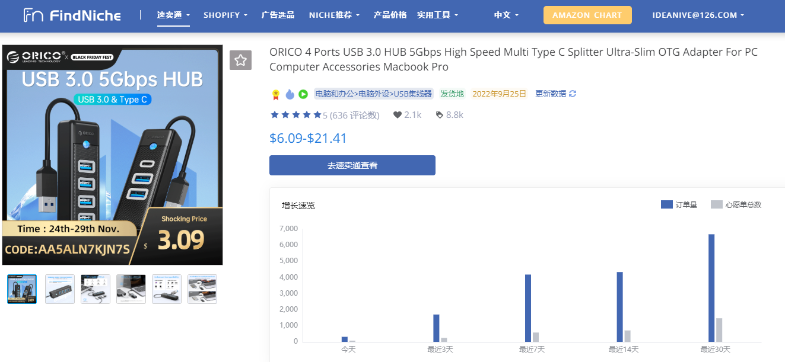Select the fourth product thumbnail
This screenshot has width=785, height=362.
pyautogui.click(x=131, y=289)
